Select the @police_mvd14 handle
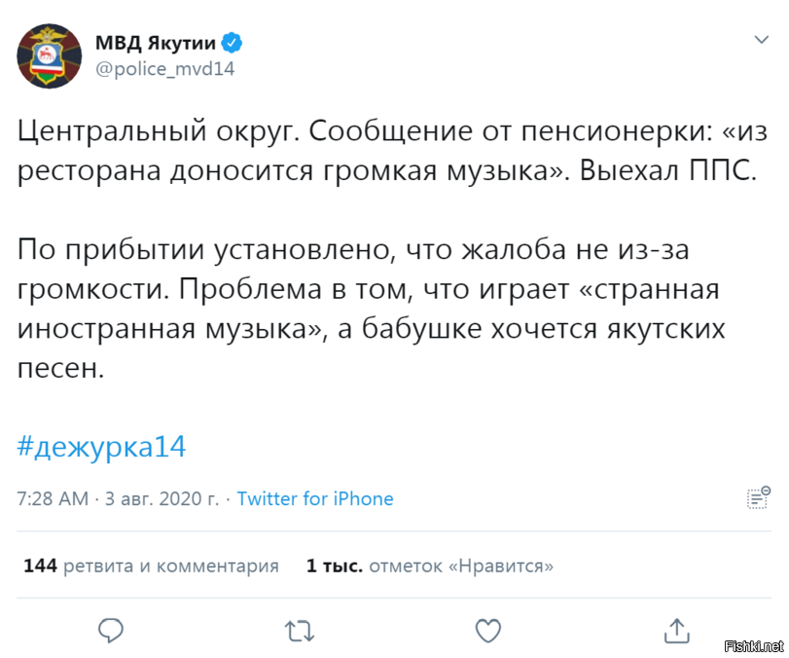Image resolution: width=789 pixels, height=658 pixels. point(165,68)
